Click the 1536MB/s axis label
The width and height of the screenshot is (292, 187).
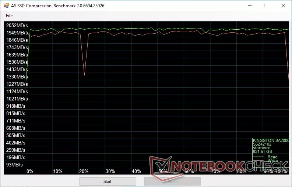point(17,62)
